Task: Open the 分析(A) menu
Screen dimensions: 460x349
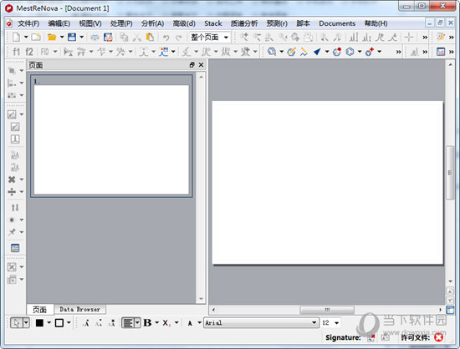Action: coord(152,23)
